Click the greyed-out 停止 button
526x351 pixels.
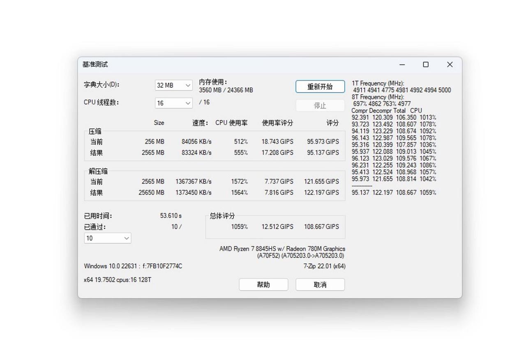[320, 105]
